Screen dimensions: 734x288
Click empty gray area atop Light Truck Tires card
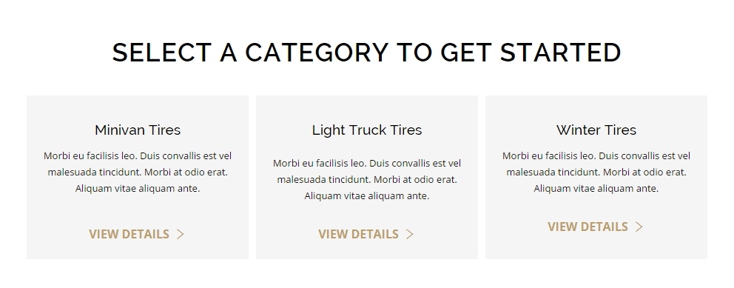click(367, 107)
